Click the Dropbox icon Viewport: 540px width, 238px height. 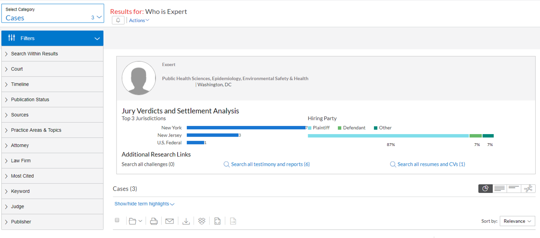click(x=202, y=221)
